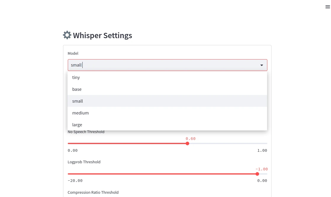Click the Model field label
The image size is (331, 197).
[73, 54]
